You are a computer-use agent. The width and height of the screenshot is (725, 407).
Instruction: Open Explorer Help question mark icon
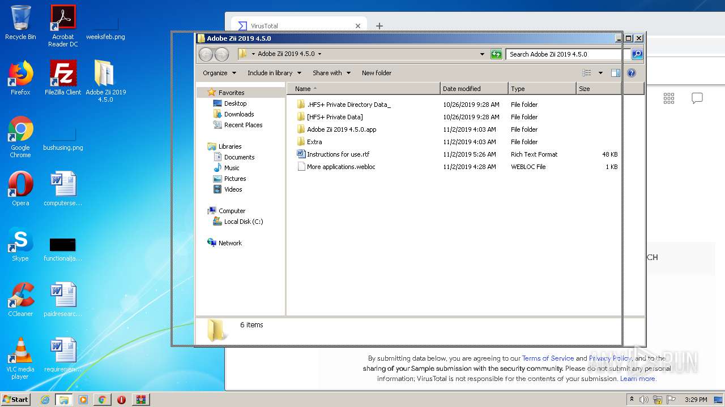point(632,73)
